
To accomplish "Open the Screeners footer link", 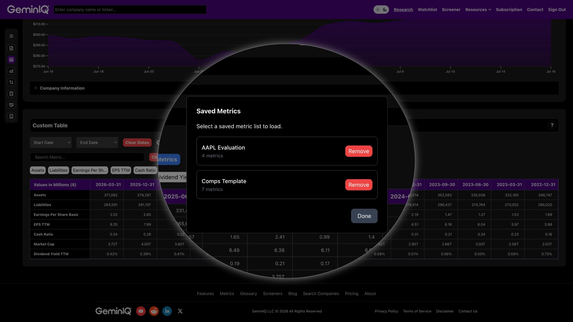I will (272, 294).
